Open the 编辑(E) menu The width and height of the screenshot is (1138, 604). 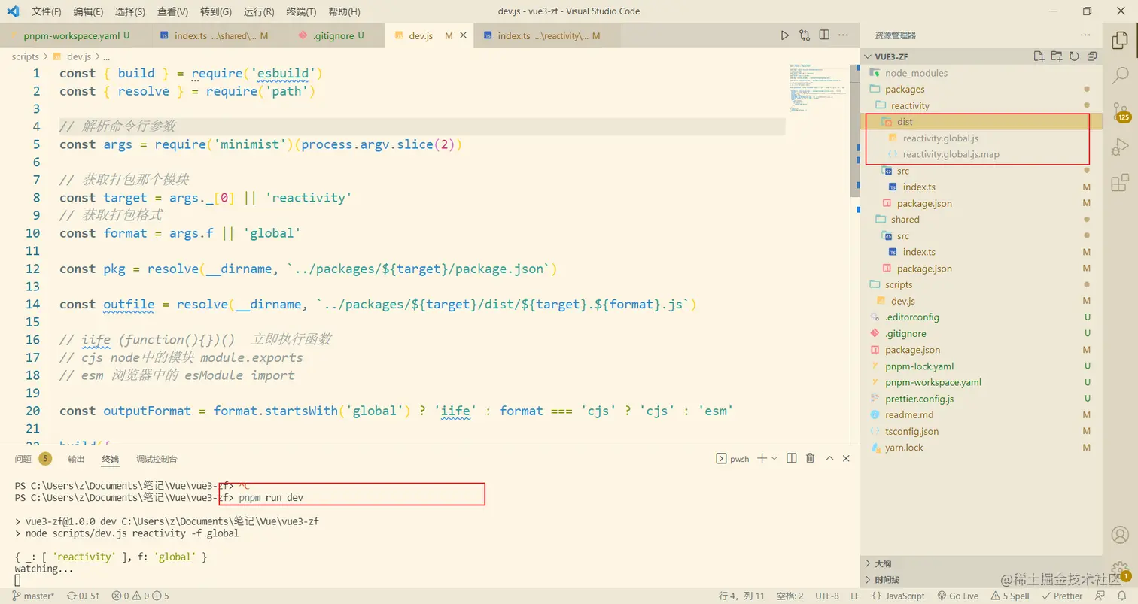click(x=89, y=11)
